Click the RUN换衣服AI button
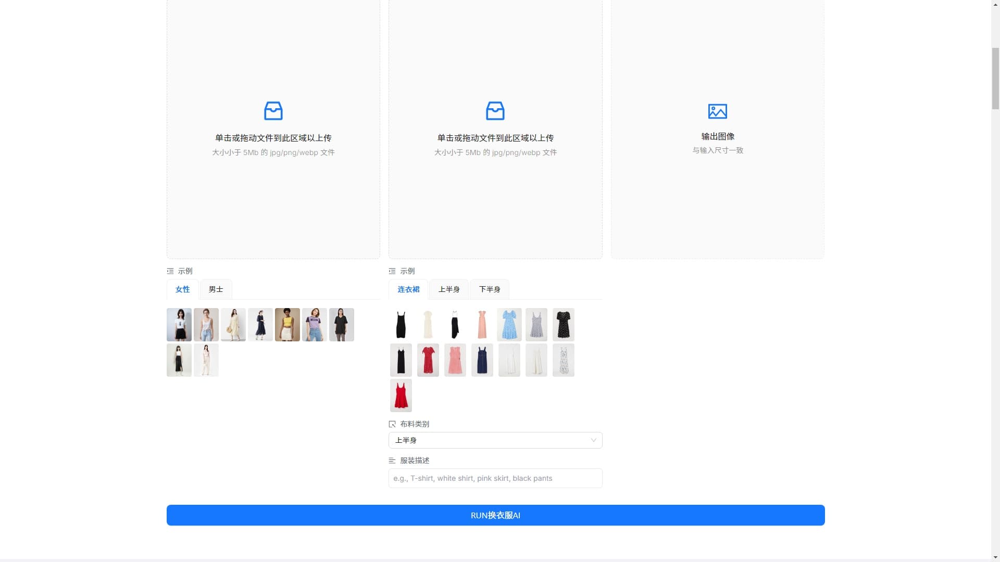1000x562 pixels. (495, 515)
